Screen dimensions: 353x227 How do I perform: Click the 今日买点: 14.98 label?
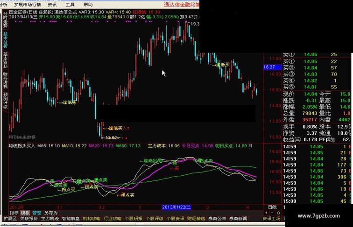click(198, 146)
